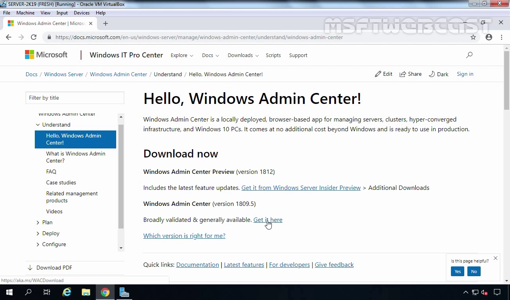Show hidden tray icons chevron
Viewport: 510px width, 300px height.
click(466, 292)
